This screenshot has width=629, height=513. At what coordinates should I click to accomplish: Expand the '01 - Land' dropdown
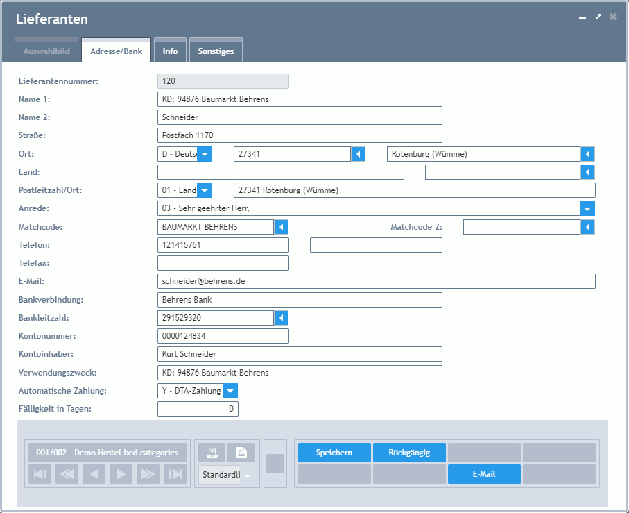[x=205, y=190]
